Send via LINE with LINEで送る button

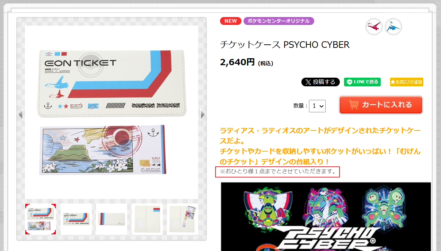pyautogui.click(x=362, y=82)
